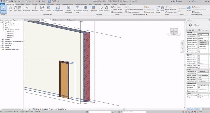
Task: Select the Колонна (Column) tool
Action: (35, 9)
